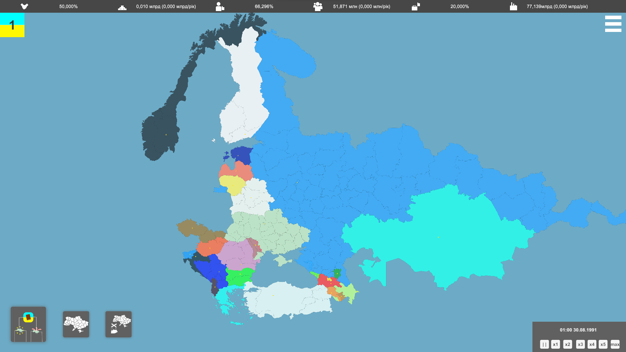Enable x3 game speed
This screenshot has height=352, width=626.
tap(580, 344)
